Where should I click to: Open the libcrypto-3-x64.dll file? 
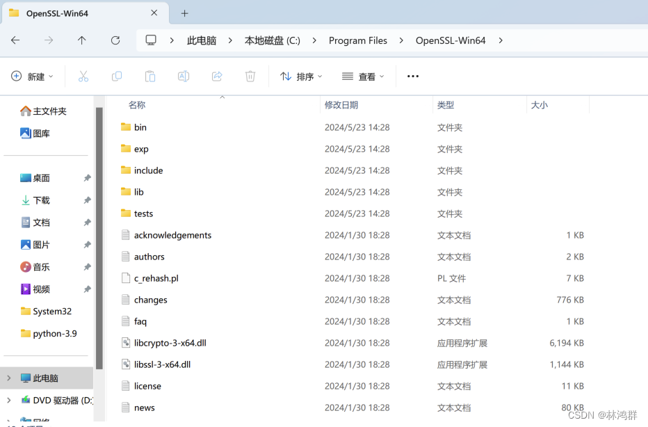[x=170, y=342]
